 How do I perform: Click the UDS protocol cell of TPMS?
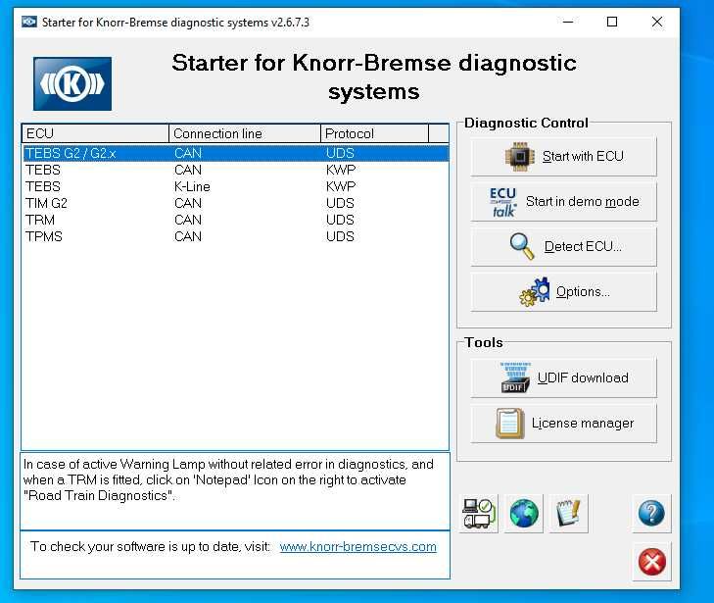click(x=340, y=236)
